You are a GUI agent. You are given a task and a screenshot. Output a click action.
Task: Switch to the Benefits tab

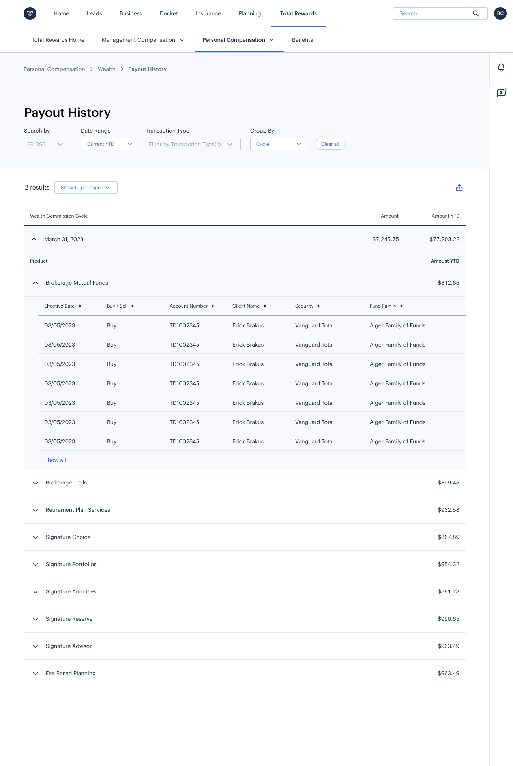coord(302,40)
